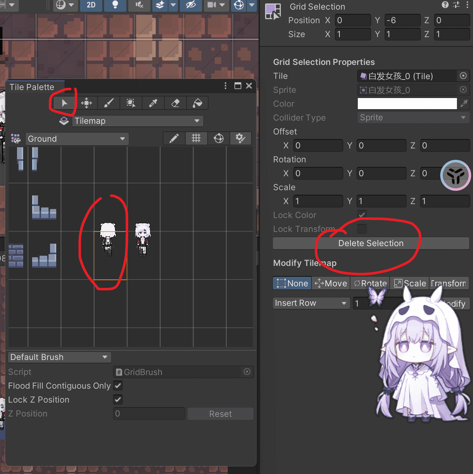Select the Move tool in Tile Palette
The height and width of the screenshot is (474, 473).
pos(87,103)
